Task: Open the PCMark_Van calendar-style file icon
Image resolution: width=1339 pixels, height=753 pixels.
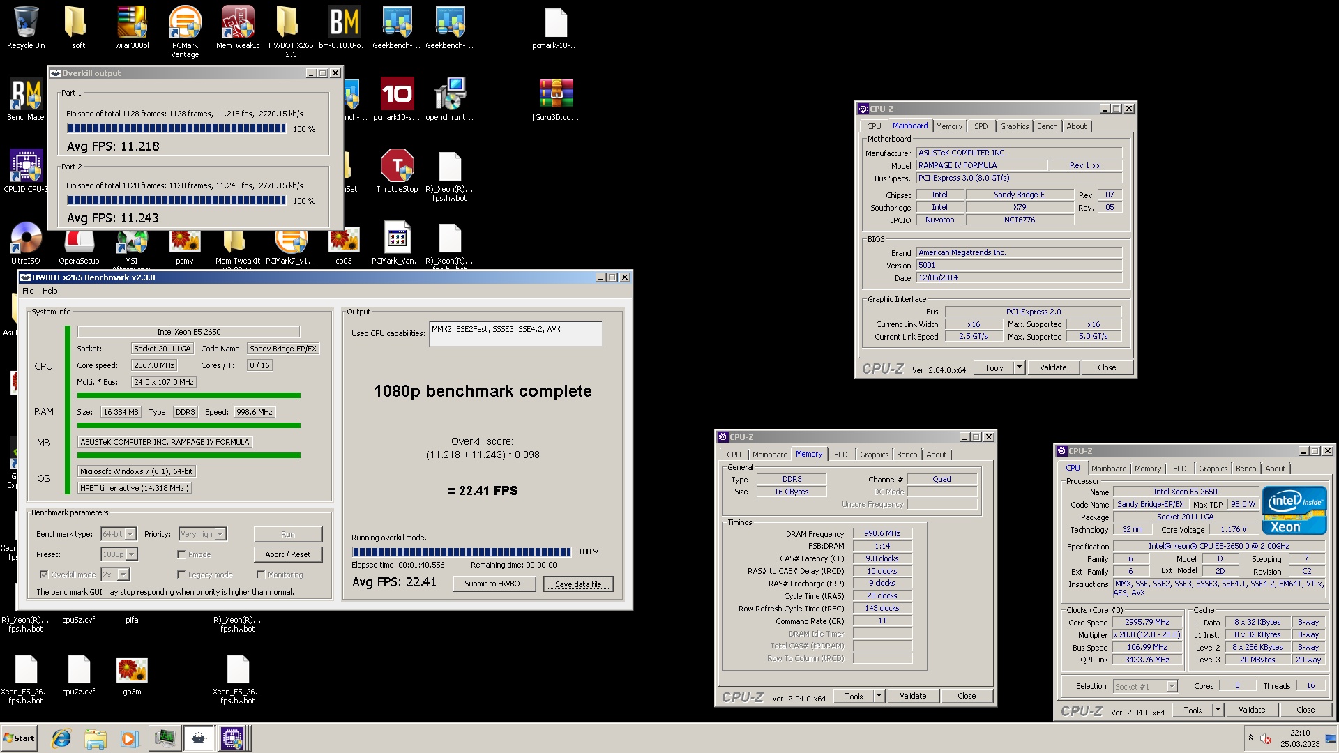Action: click(x=397, y=243)
